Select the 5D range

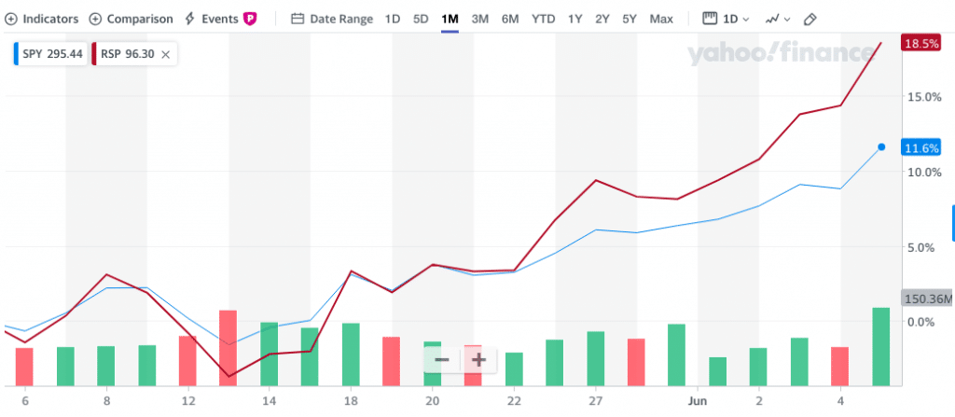click(421, 19)
